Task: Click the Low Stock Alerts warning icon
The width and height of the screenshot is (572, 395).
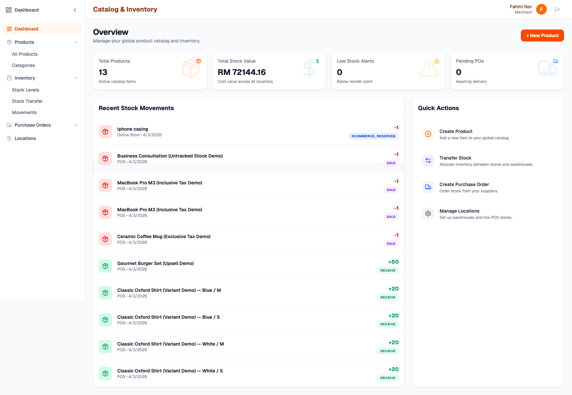Action: click(437, 61)
